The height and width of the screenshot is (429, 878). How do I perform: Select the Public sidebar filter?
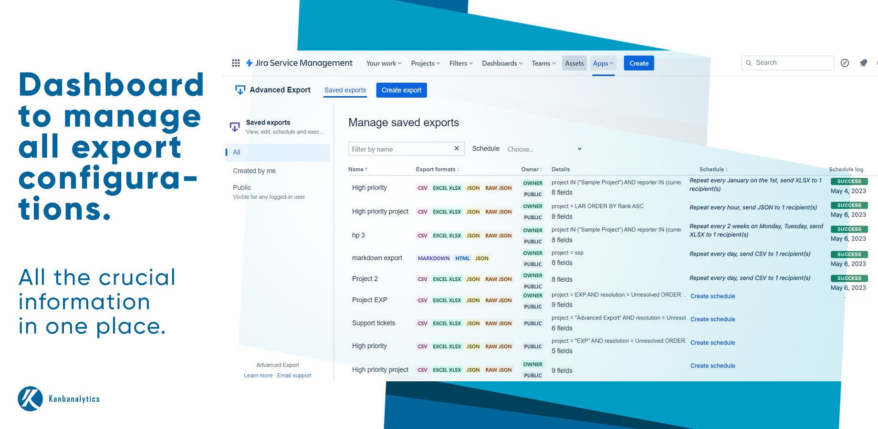coord(242,187)
